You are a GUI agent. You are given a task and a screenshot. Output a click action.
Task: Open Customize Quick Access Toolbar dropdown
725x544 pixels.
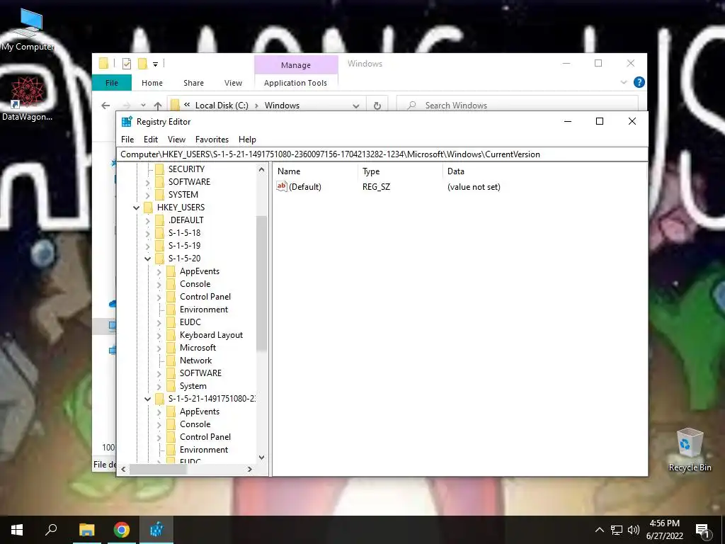[x=155, y=64]
